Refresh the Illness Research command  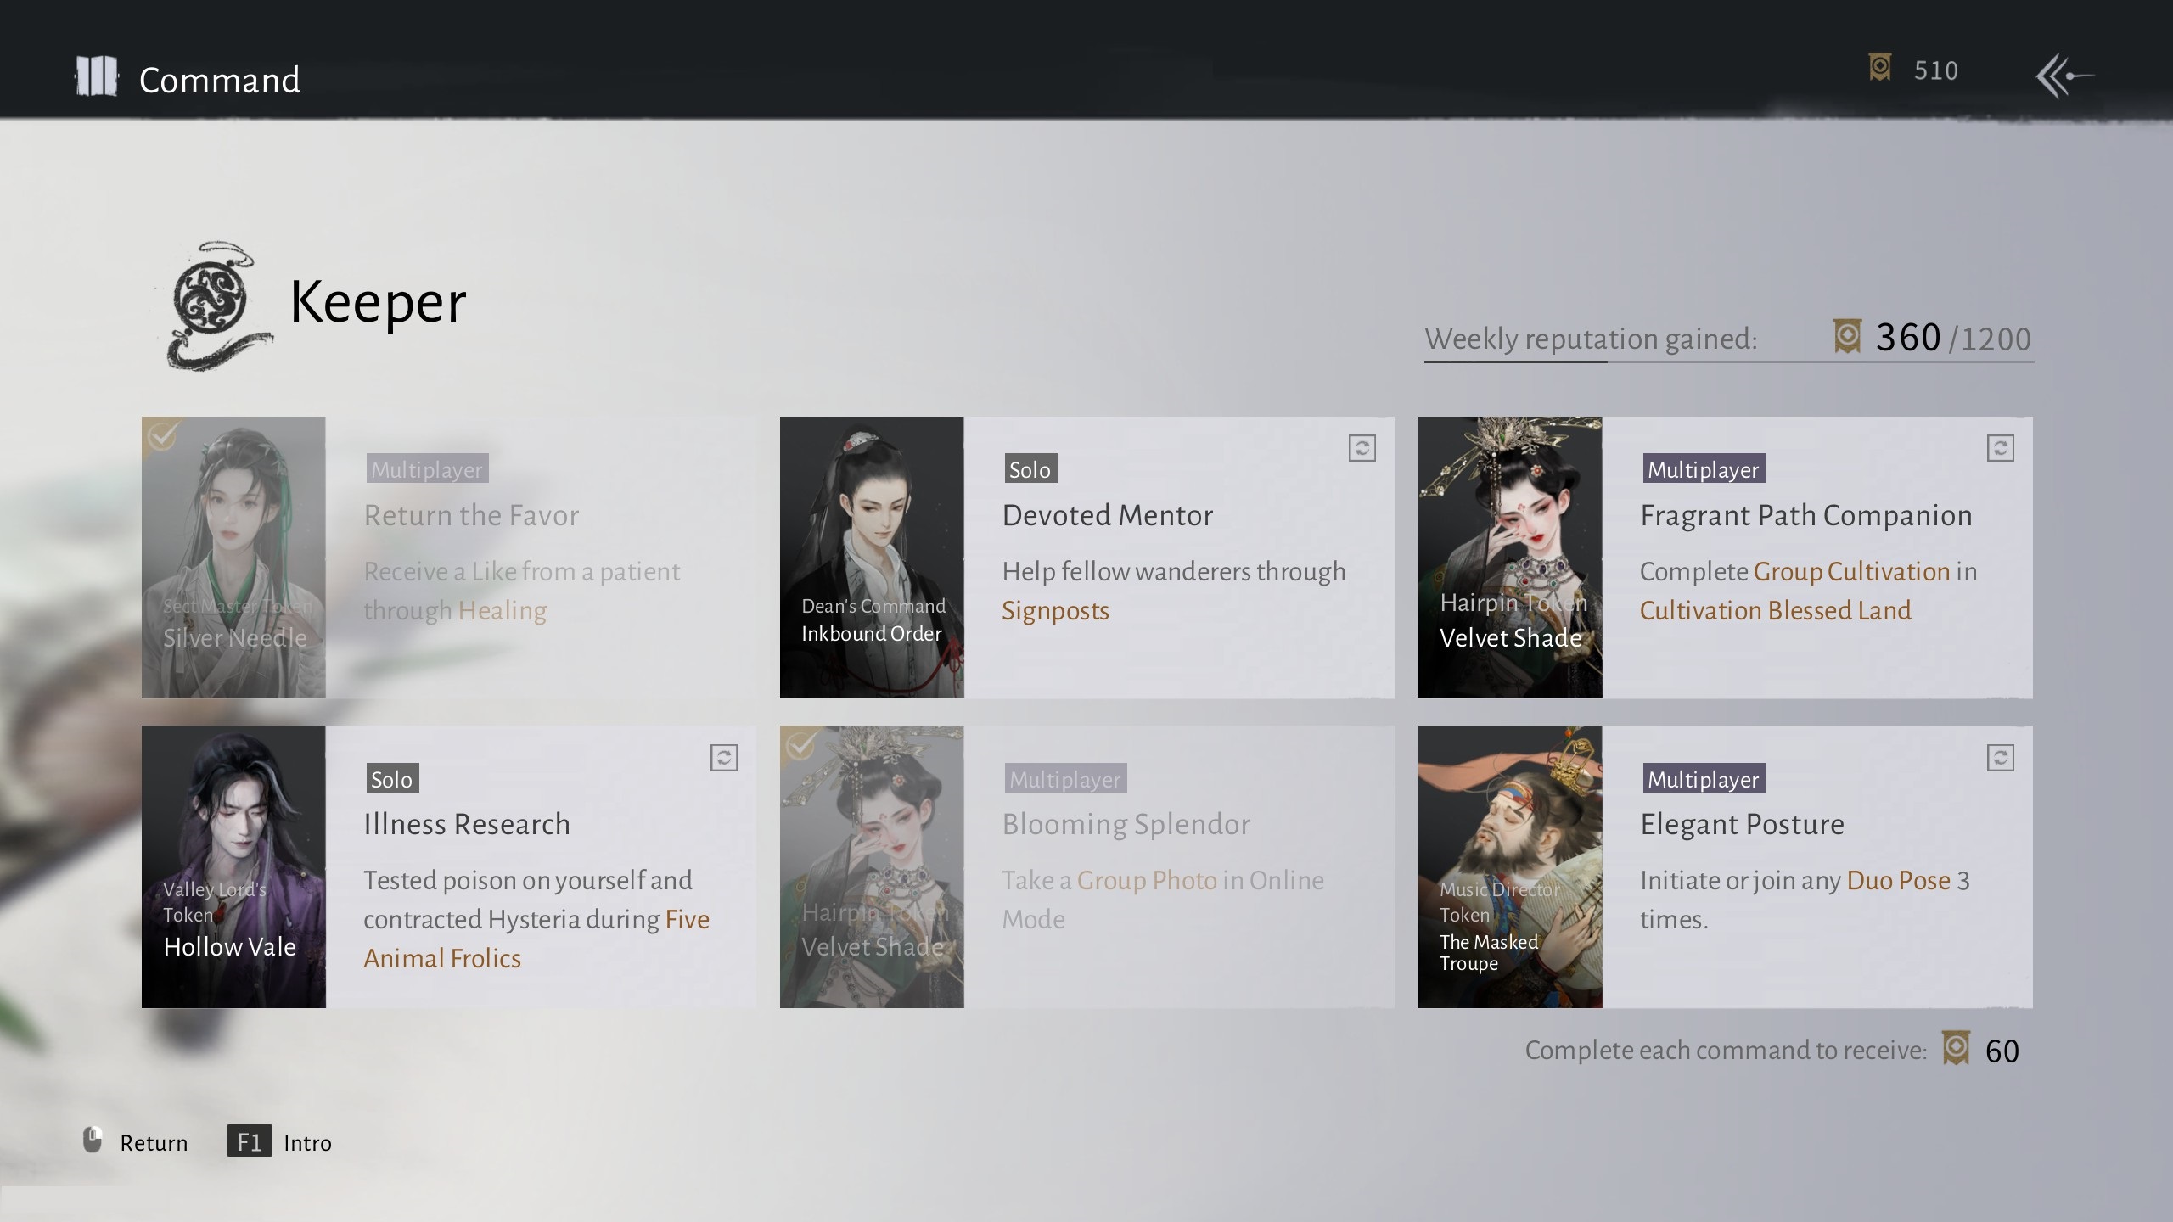click(723, 758)
